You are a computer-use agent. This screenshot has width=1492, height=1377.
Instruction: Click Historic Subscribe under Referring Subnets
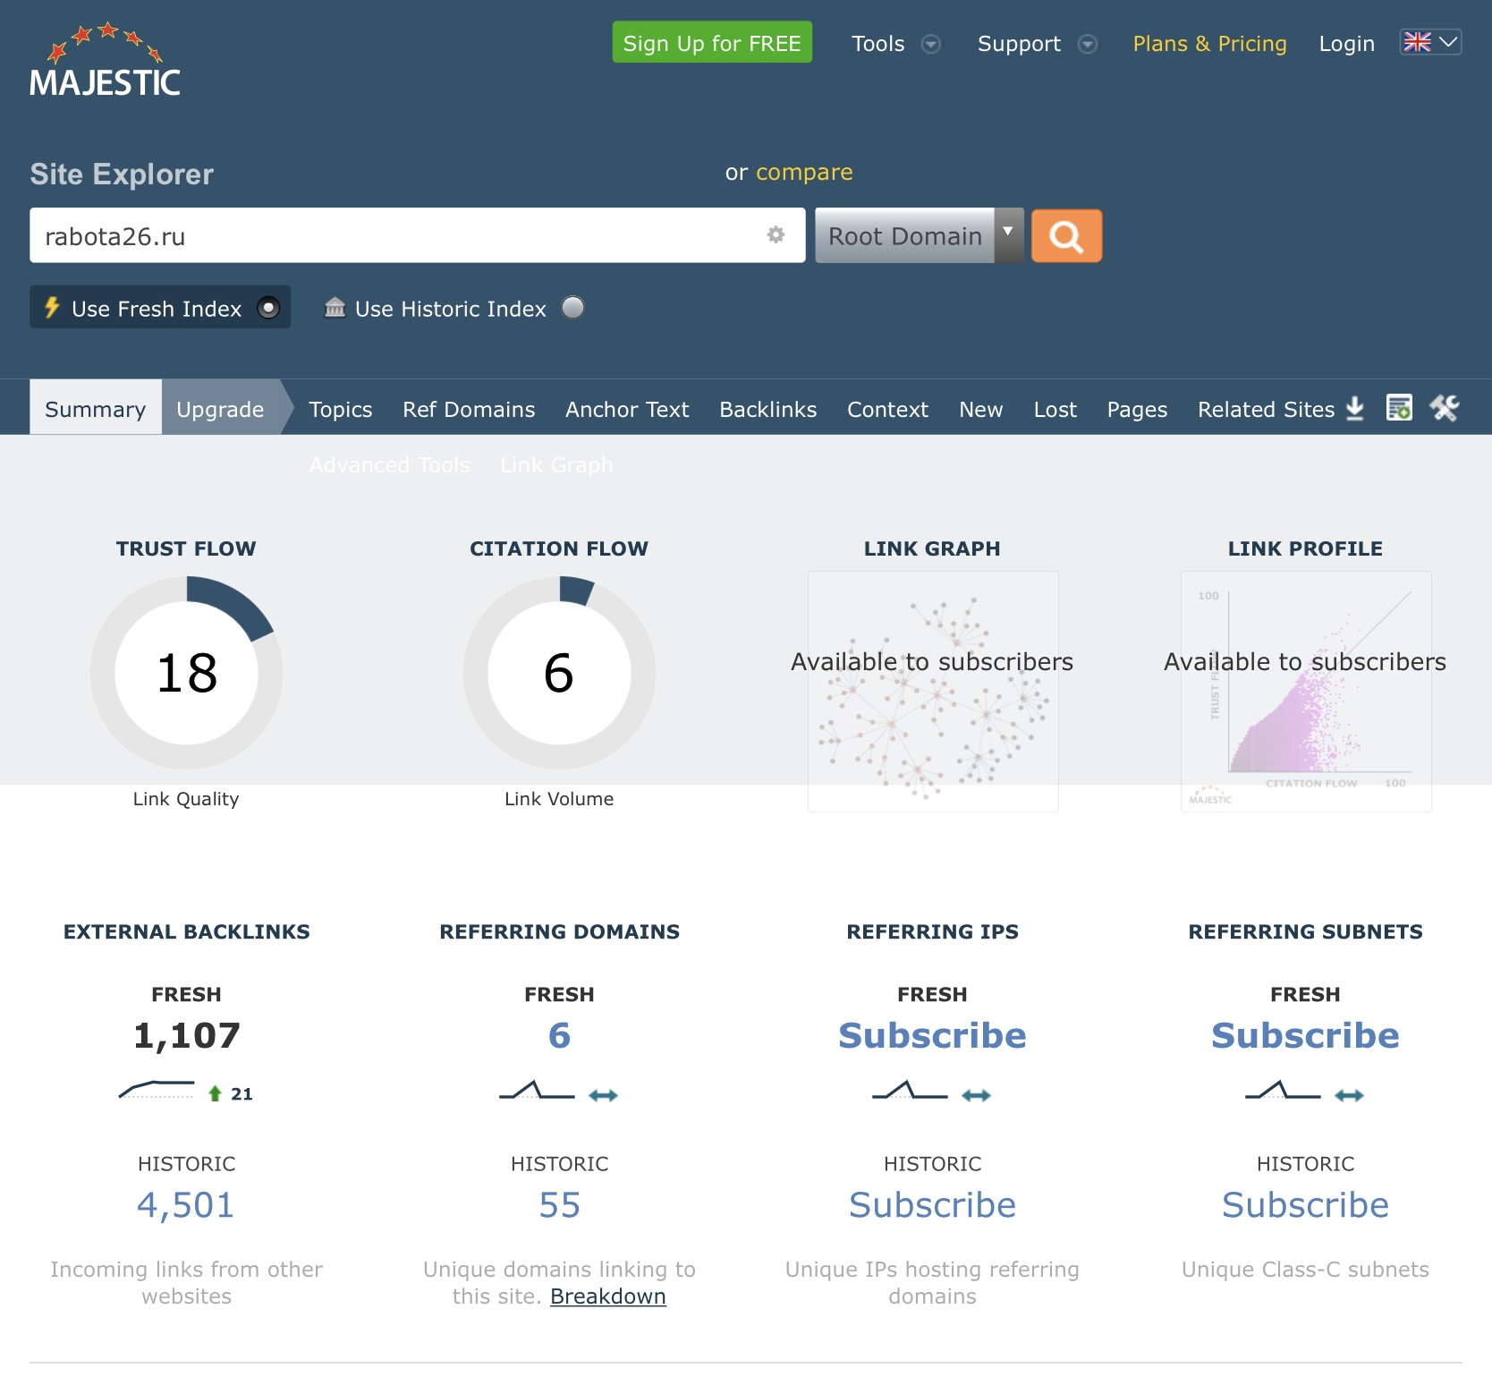[1305, 1204]
